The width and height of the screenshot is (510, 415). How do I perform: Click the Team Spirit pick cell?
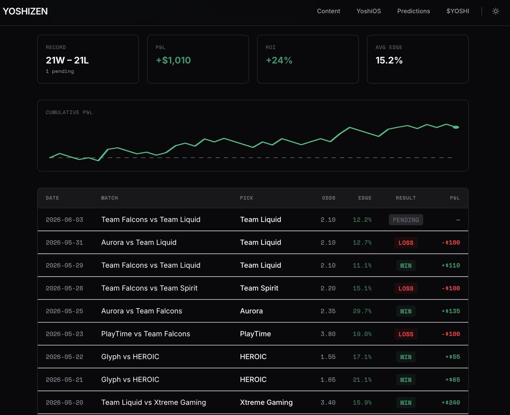point(259,288)
